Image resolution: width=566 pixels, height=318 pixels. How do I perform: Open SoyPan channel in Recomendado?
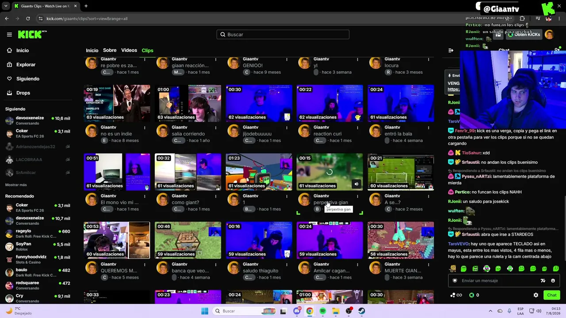pos(38,246)
